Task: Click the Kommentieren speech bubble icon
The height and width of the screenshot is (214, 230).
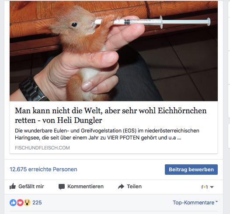Action: pos(62,187)
